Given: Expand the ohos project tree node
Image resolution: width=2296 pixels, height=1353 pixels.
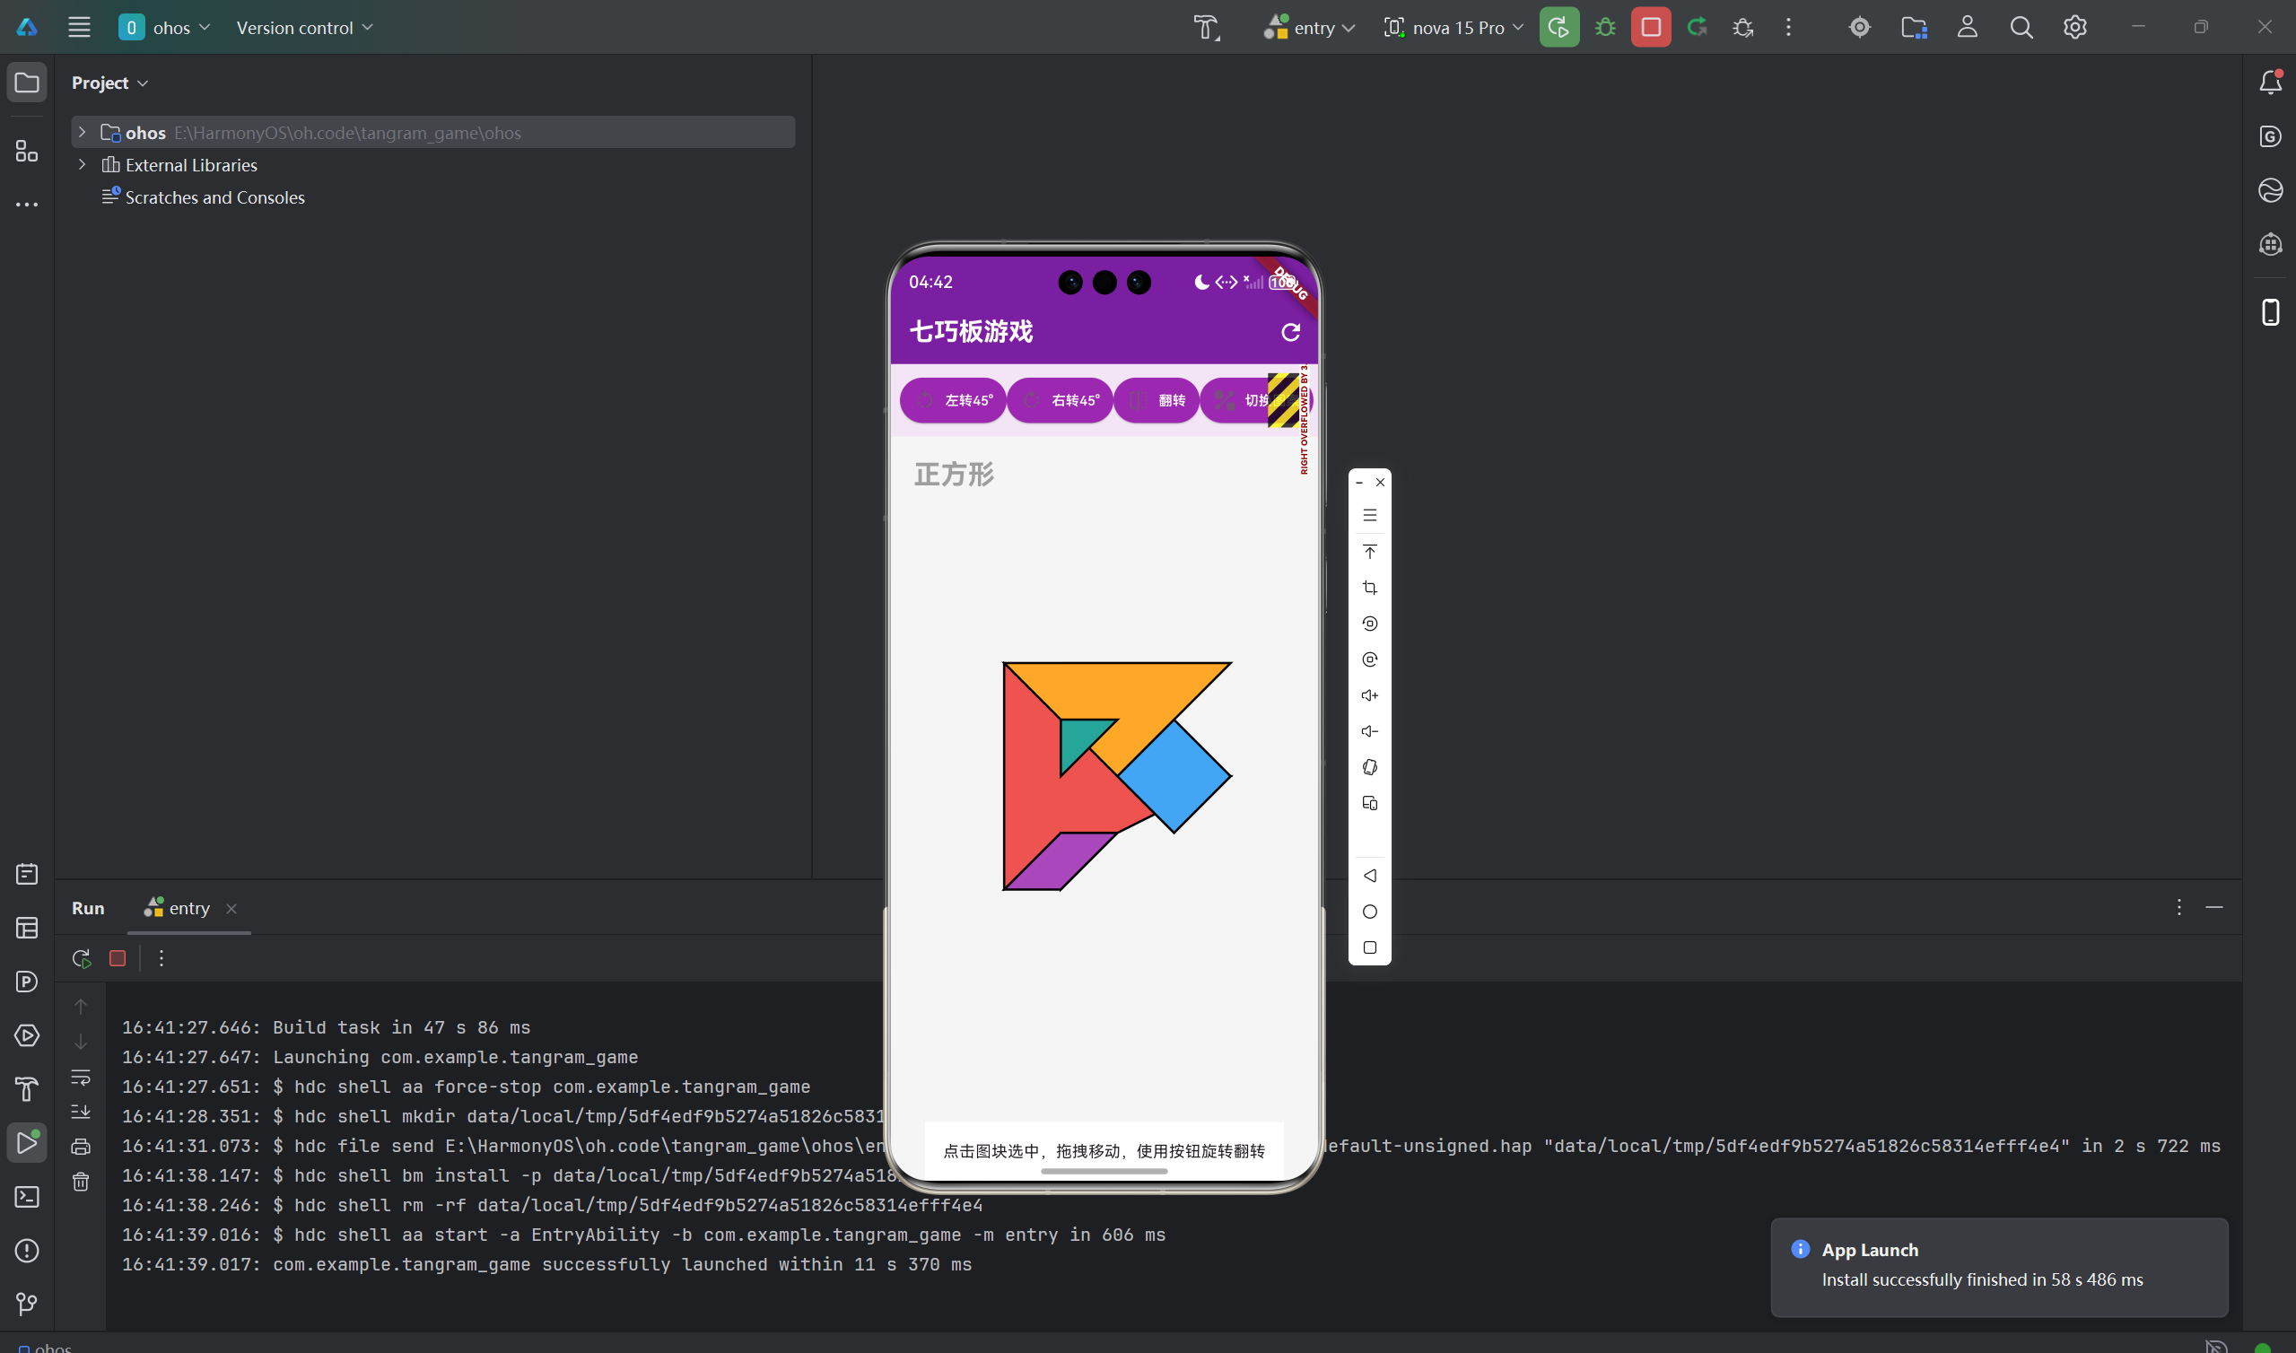Looking at the screenshot, I should pyautogui.click(x=82, y=132).
